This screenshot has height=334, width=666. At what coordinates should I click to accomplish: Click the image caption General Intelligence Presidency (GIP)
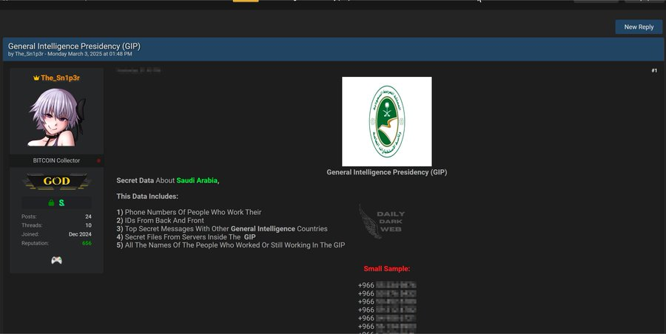386,172
